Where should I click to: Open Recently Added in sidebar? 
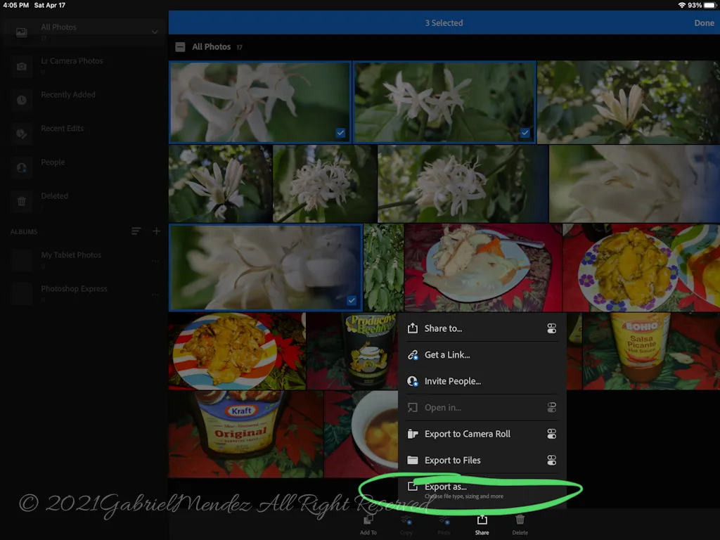(83, 99)
